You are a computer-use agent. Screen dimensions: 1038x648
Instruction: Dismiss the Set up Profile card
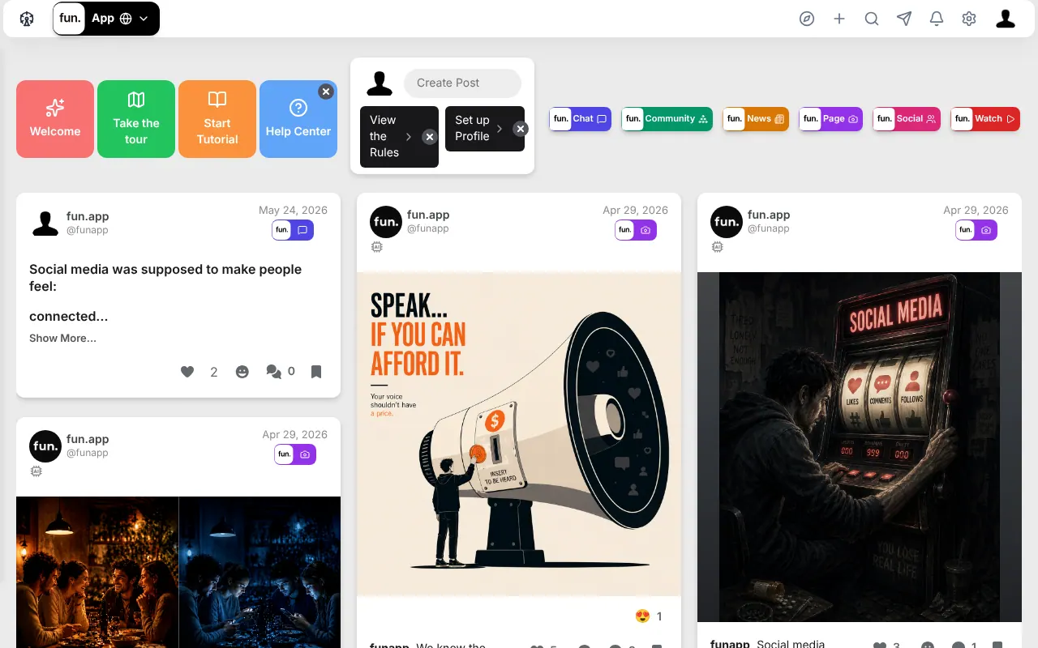pyautogui.click(x=521, y=129)
